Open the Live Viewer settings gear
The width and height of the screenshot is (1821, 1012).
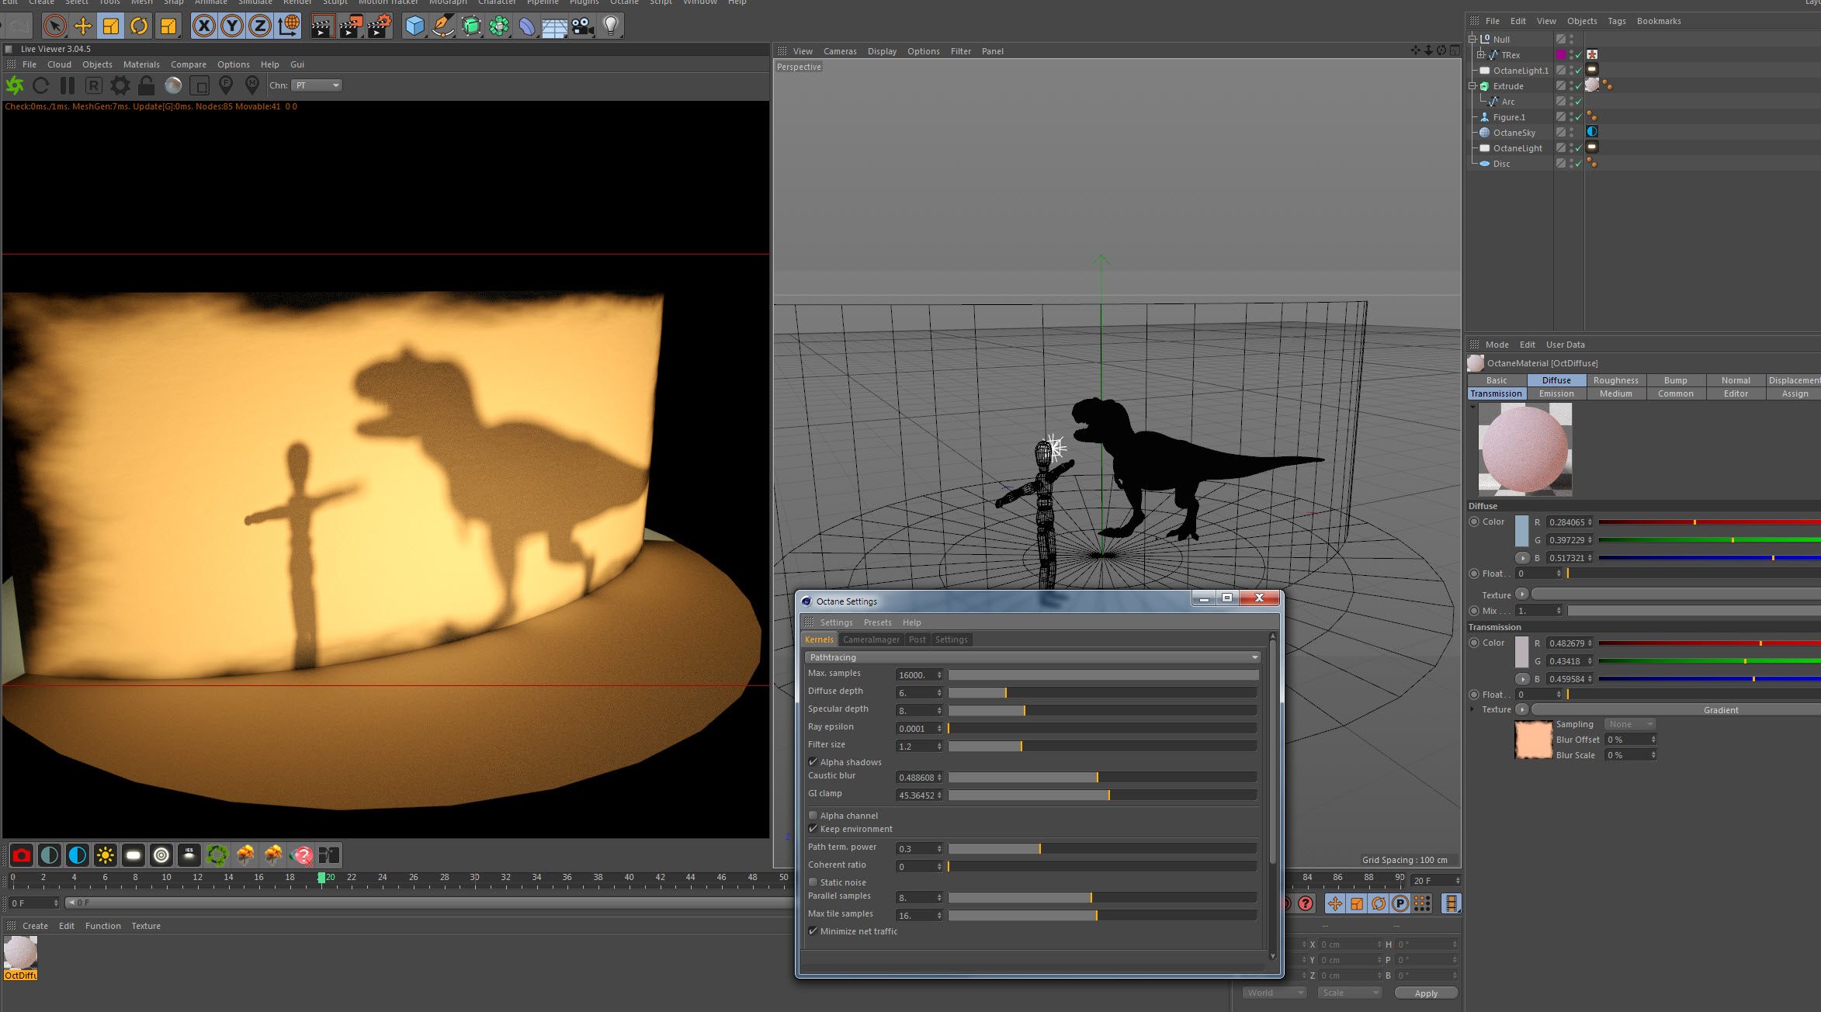120,85
